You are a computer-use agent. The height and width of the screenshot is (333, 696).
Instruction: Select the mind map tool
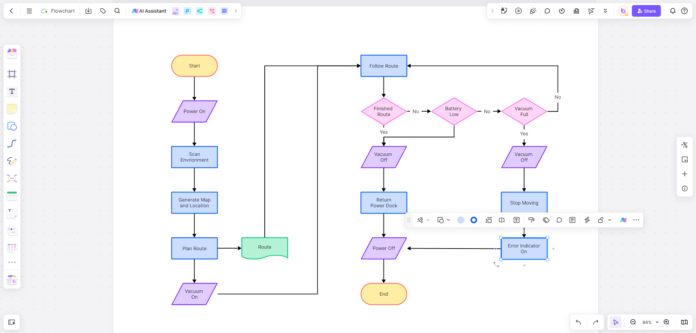12,178
